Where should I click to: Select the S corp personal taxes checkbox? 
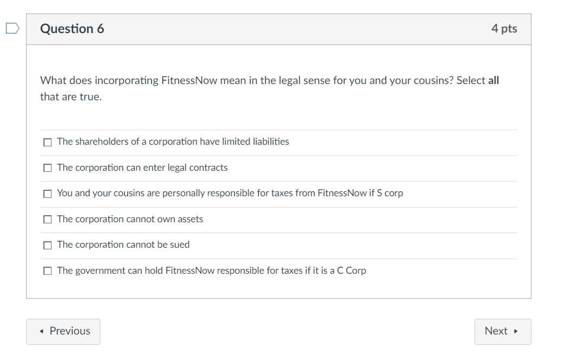[x=48, y=194]
